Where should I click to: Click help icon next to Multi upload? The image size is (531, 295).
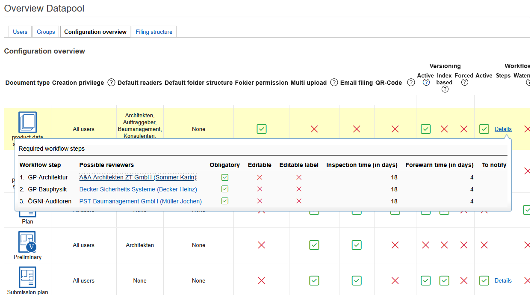click(x=334, y=83)
